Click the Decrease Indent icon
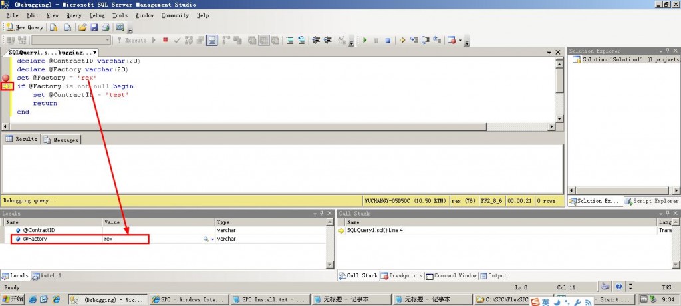681x306 pixels. click(316, 40)
